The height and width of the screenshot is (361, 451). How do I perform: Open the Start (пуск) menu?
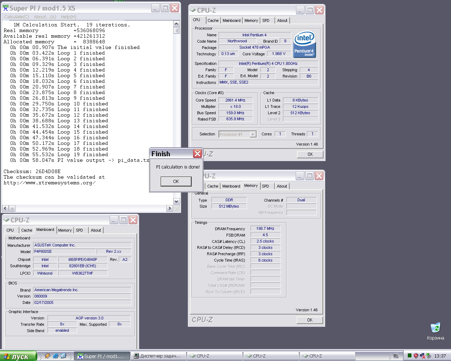tap(18, 356)
